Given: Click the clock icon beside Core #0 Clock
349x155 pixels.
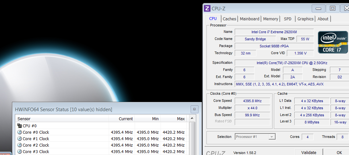Looking at the screenshot, I should pyautogui.click(x=19, y=132).
